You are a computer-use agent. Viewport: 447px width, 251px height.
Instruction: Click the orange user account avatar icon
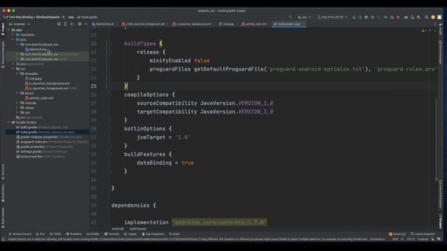(x=433, y=17)
